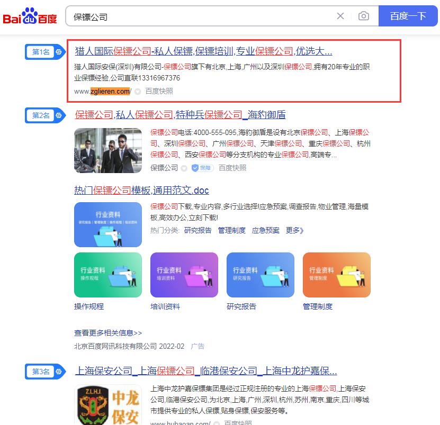Open 百度快照 for the zglieren.com result

159,91
